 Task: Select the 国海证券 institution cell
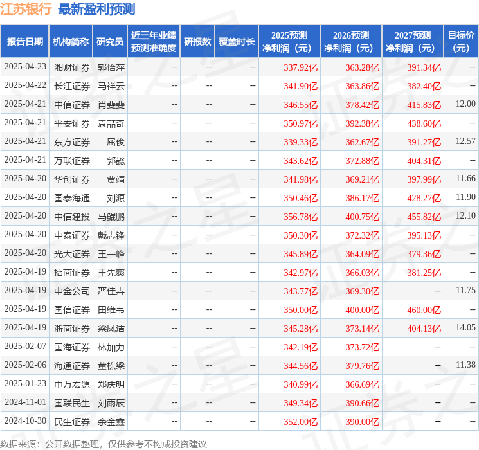tap(72, 347)
